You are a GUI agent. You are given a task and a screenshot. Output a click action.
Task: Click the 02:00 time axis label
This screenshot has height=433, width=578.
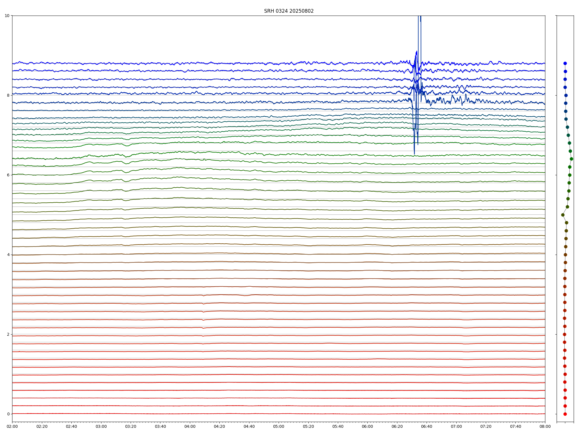pyautogui.click(x=12, y=426)
